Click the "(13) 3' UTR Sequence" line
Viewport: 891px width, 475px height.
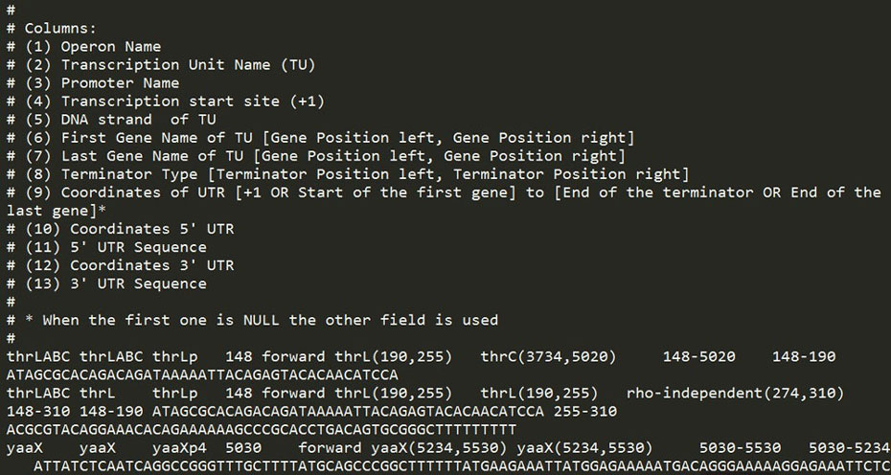[x=106, y=283]
